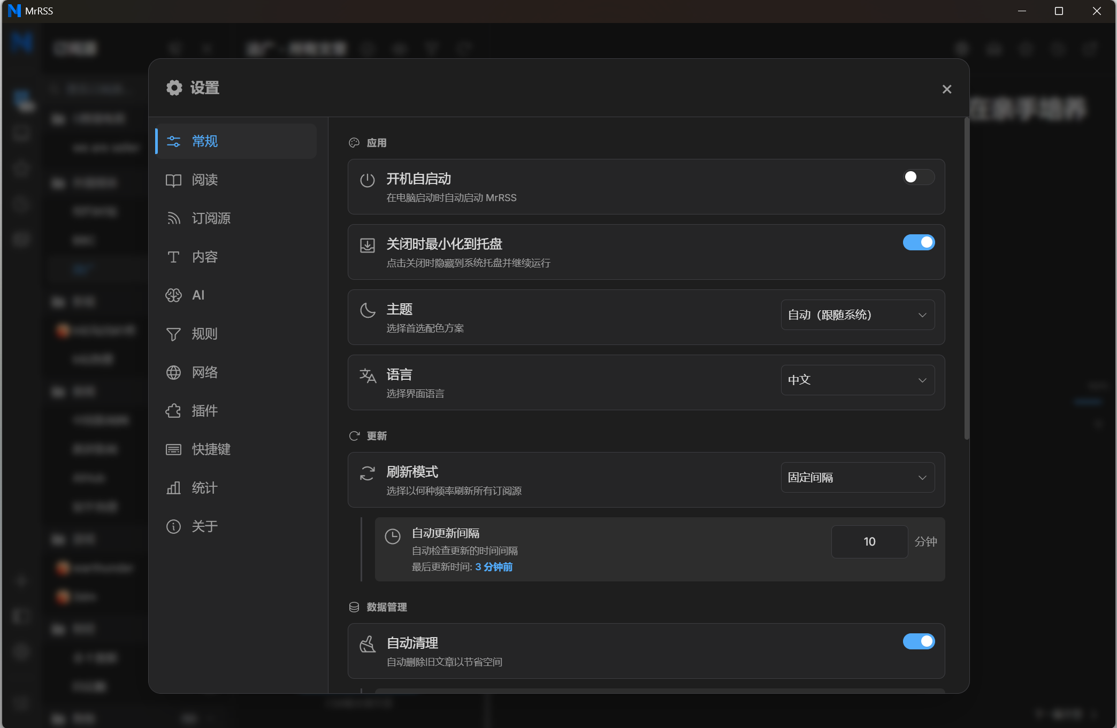Open 规则 settings via the funnel icon
The height and width of the screenshot is (728, 1117).
pos(173,334)
